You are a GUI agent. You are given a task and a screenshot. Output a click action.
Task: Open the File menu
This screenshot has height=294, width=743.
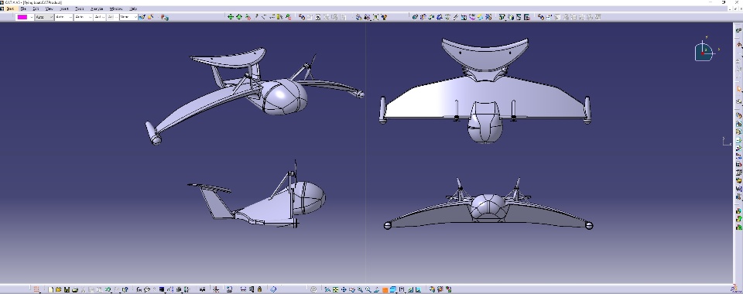(x=23, y=9)
